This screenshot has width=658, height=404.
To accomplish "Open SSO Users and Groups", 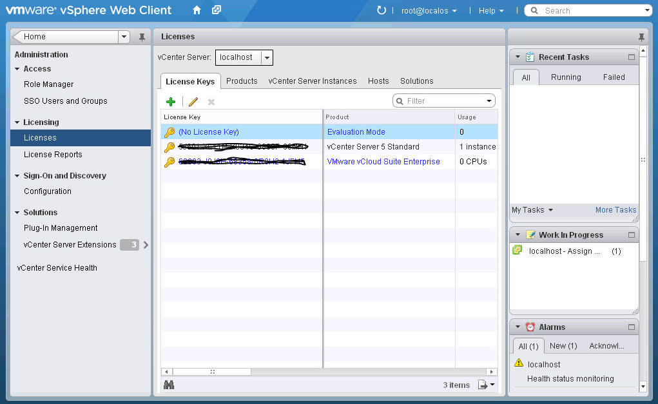I will pyautogui.click(x=66, y=101).
